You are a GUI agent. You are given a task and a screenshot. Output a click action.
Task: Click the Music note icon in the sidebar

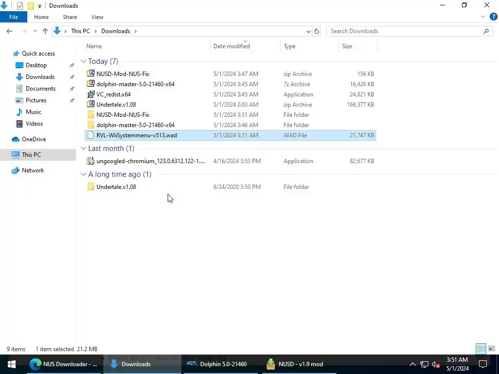click(19, 112)
